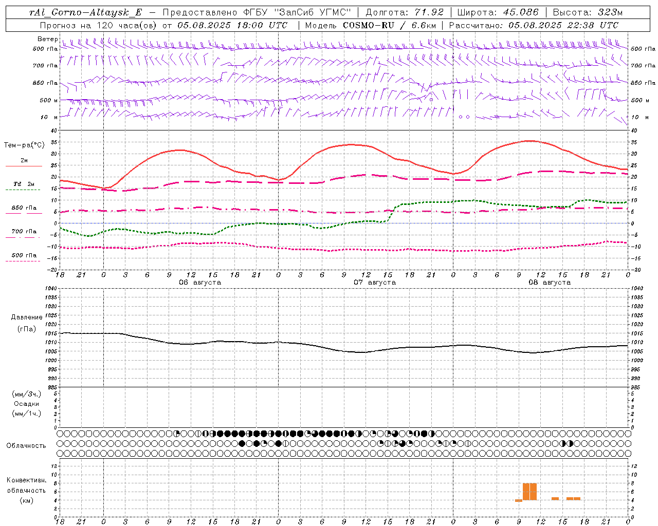This screenshot has width=658, height=526.
Task: Click the Конвективн. label of convective panel
Action: [x=27, y=480]
